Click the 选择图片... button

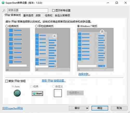pyautogui.click(x=75, y=93)
